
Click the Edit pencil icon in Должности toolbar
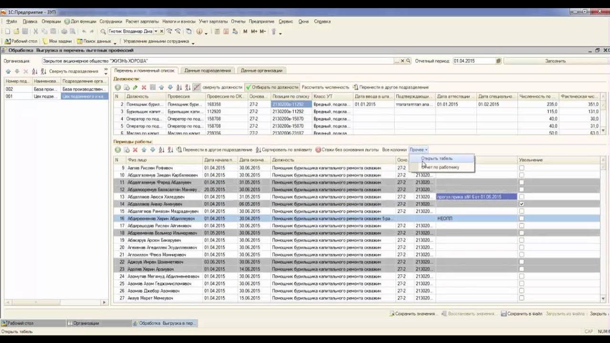point(135,87)
